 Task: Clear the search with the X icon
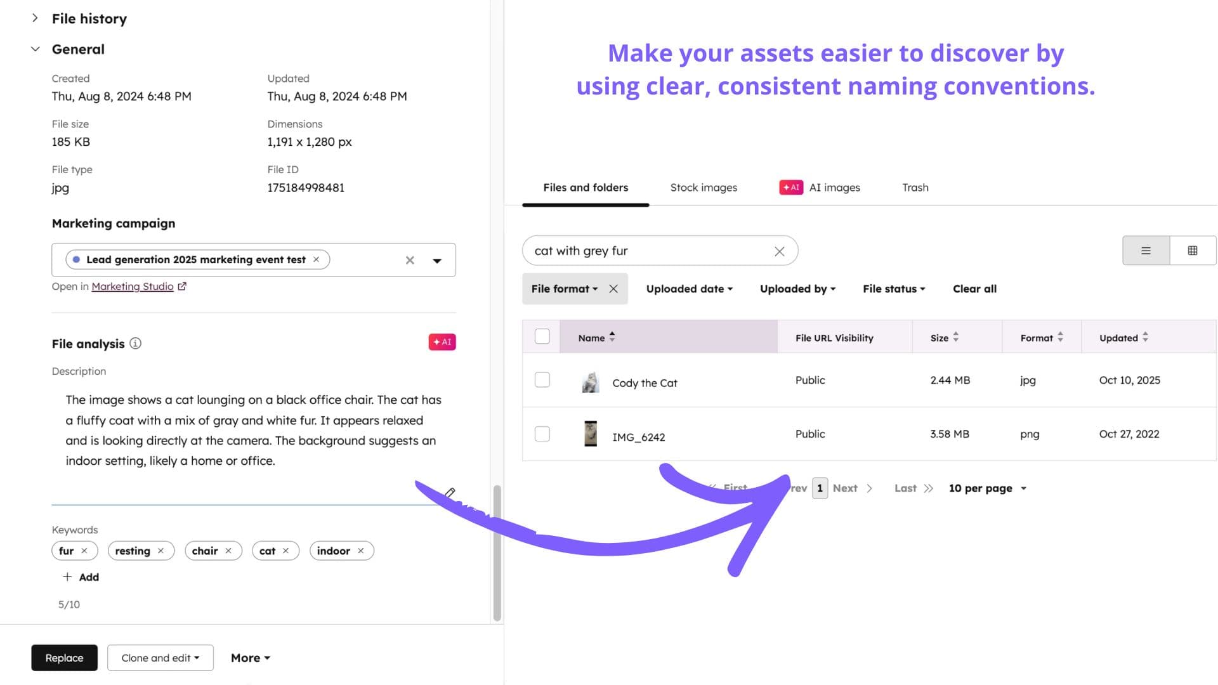click(779, 251)
